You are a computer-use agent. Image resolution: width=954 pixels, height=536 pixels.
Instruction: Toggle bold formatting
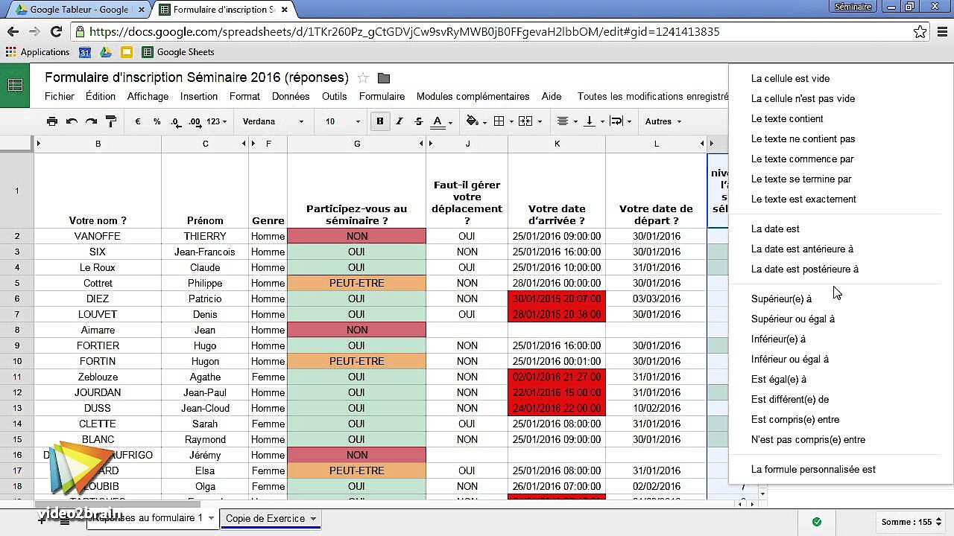(x=380, y=121)
